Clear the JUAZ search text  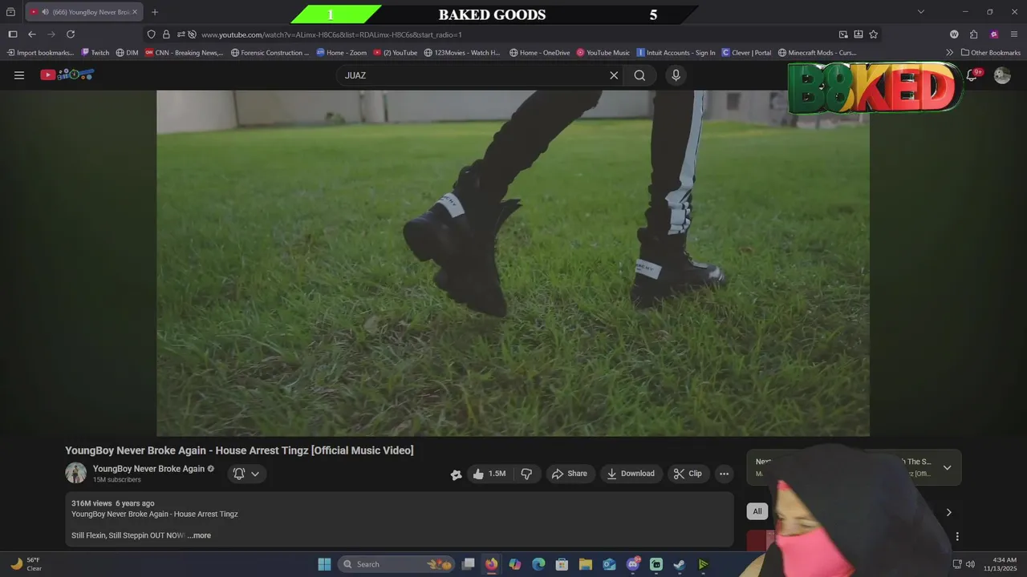point(614,75)
